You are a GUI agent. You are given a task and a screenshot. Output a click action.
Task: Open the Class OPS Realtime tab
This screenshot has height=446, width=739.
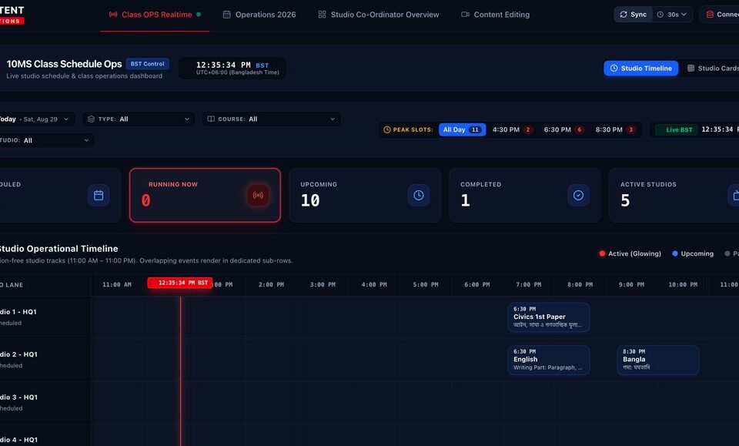(155, 15)
